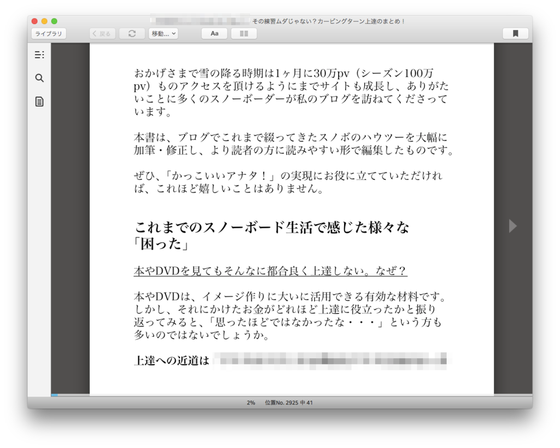Open the Aa font settings

pyautogui.click(x=214, y=33)
